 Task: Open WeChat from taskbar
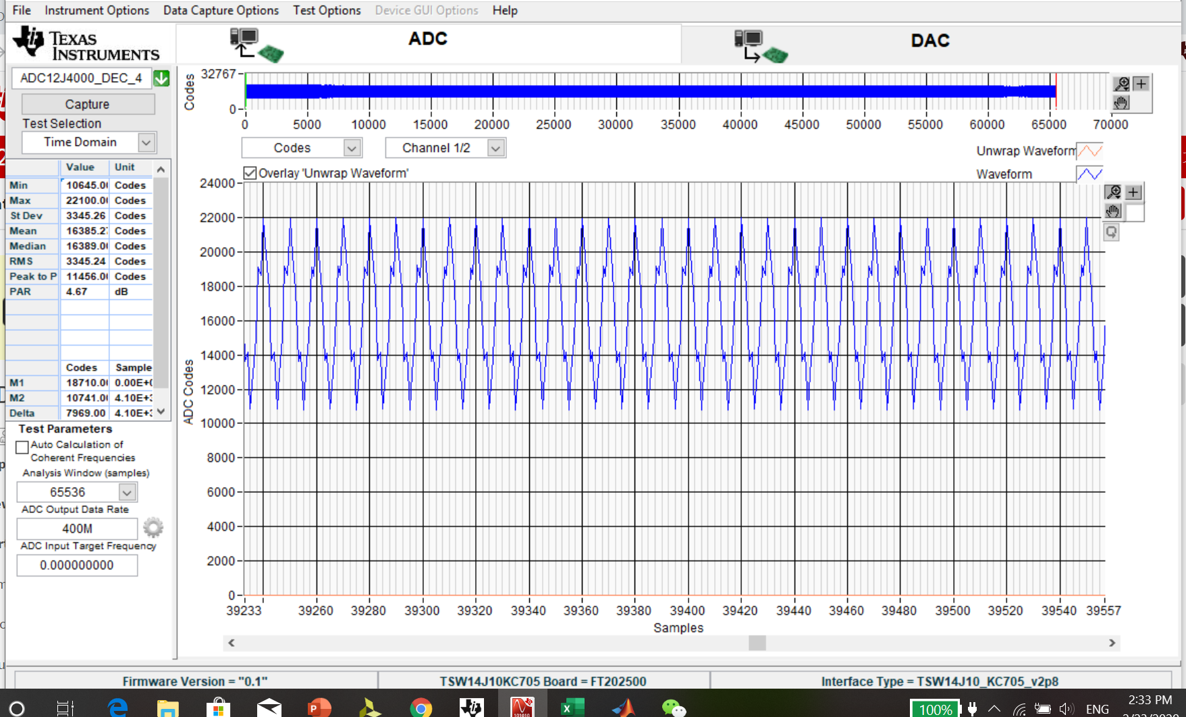pyautogui.click(x=674, y=708)
